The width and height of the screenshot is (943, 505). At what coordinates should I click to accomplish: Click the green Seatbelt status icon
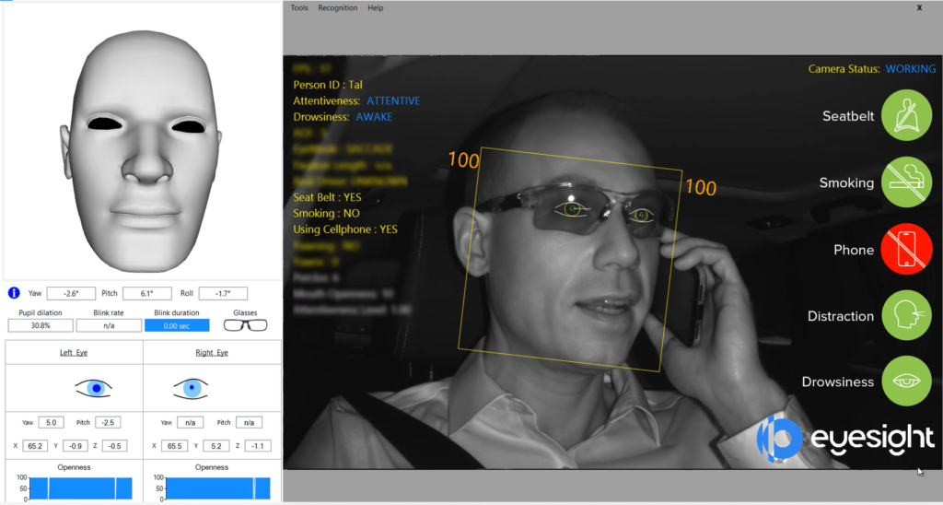pyautogui.click(x=908, y=116)
